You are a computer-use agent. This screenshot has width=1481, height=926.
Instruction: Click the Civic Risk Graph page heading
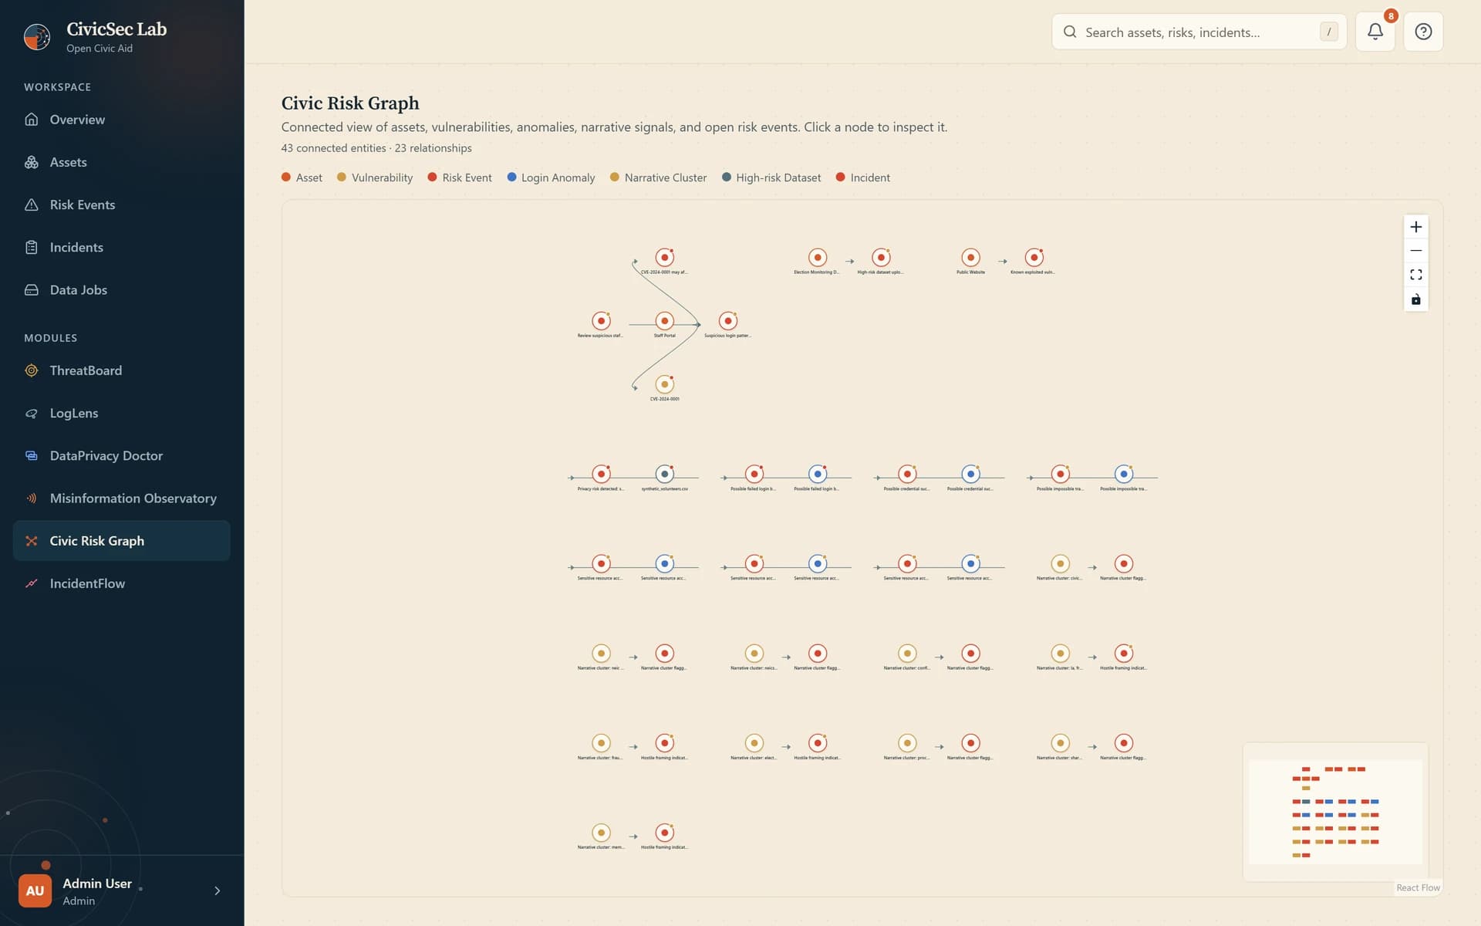tap(350, 103)
